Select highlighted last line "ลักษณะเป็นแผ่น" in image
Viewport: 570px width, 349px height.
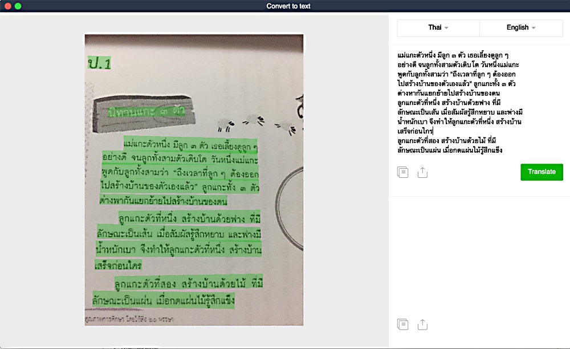tap(164, 299)
